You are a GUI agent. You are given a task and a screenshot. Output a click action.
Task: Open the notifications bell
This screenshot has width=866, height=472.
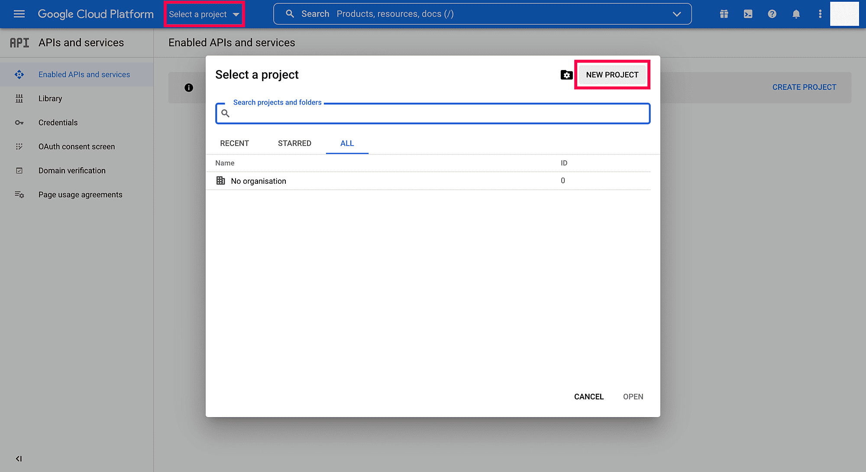(x=796, y=14)
